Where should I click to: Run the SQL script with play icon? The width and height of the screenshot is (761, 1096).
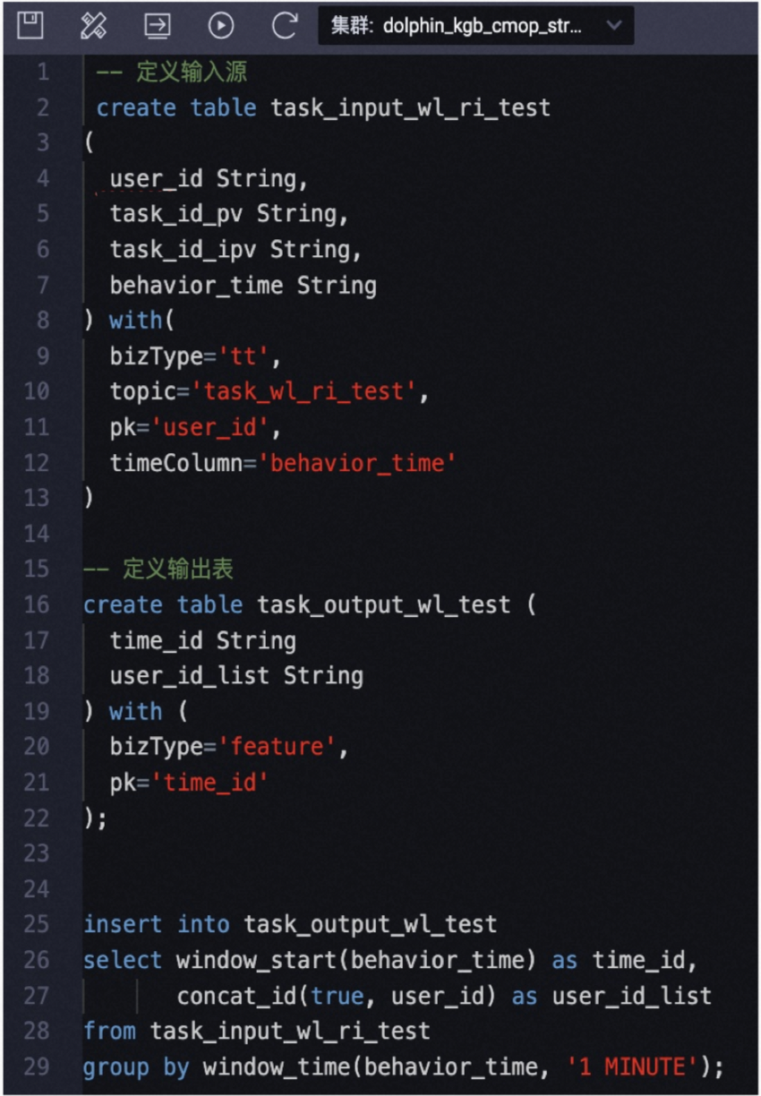tap(221, 25)
